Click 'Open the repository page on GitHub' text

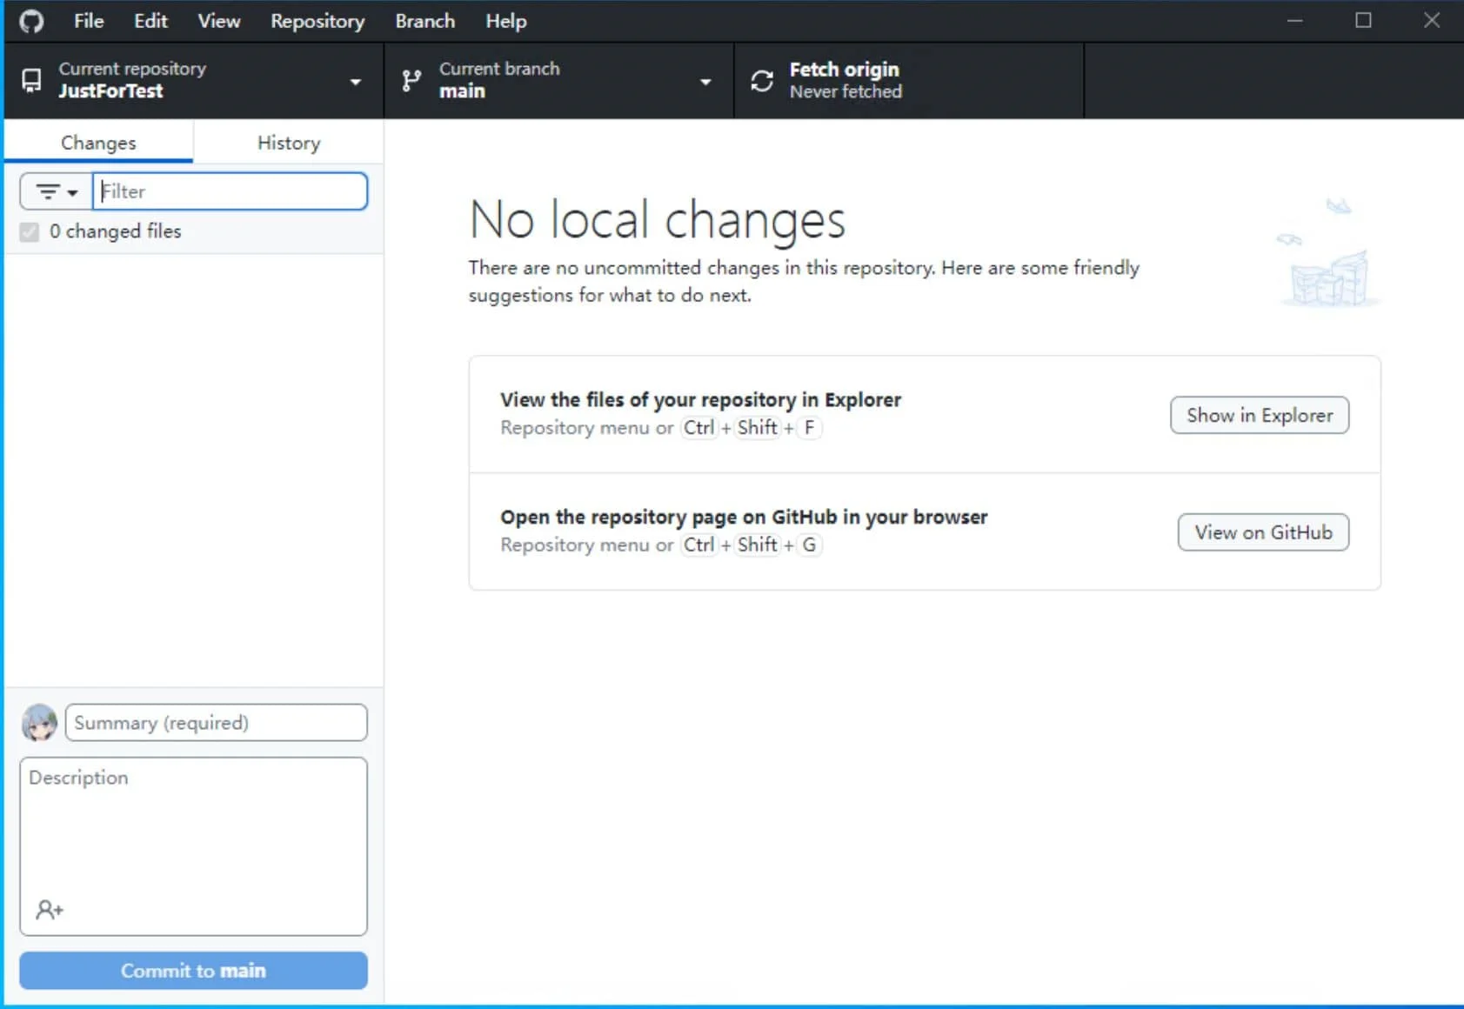[x=744, y=517]
